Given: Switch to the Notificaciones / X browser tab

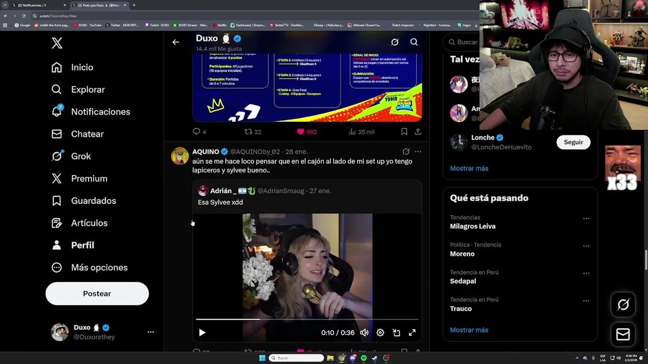Looking at the screenshot, I should pyautogui.click(x=38, y=5).
